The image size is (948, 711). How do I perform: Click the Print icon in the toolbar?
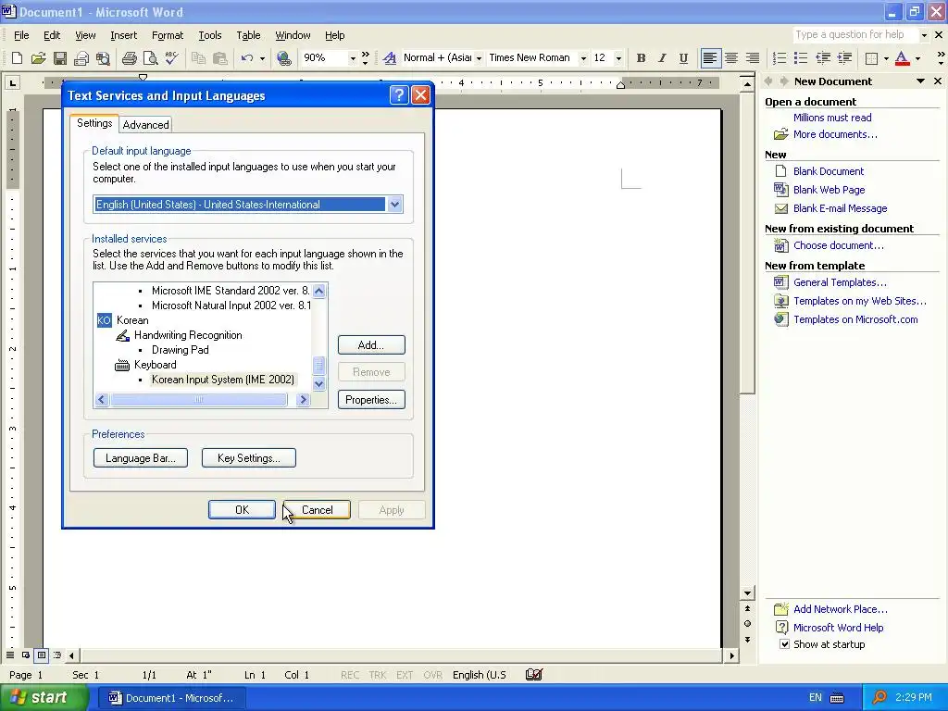(130, 58)
